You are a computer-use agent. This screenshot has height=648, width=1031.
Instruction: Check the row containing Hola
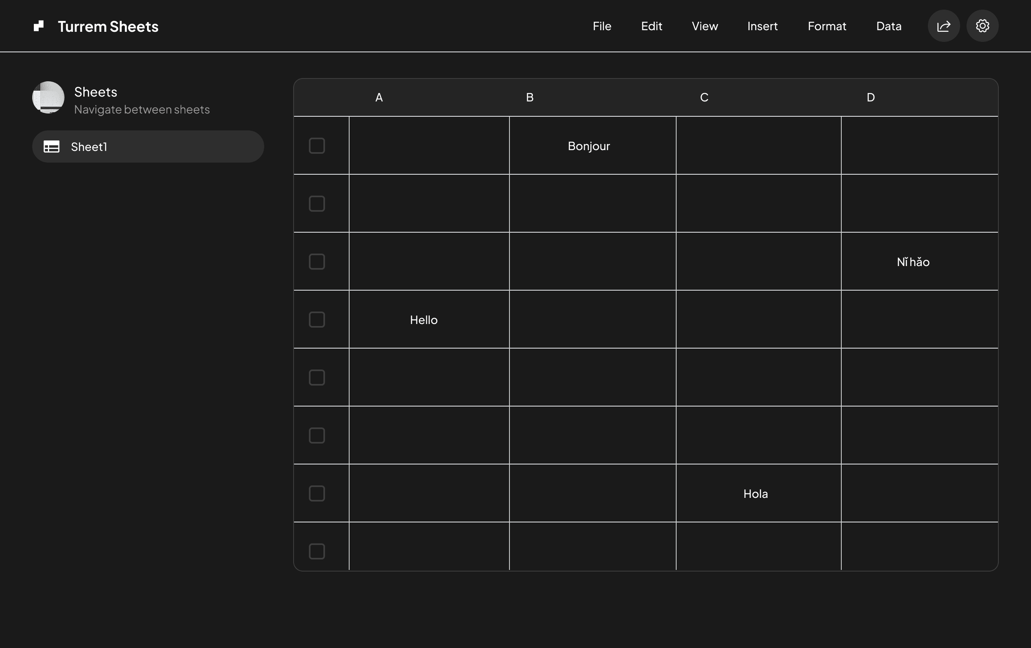tap(317, 493)
